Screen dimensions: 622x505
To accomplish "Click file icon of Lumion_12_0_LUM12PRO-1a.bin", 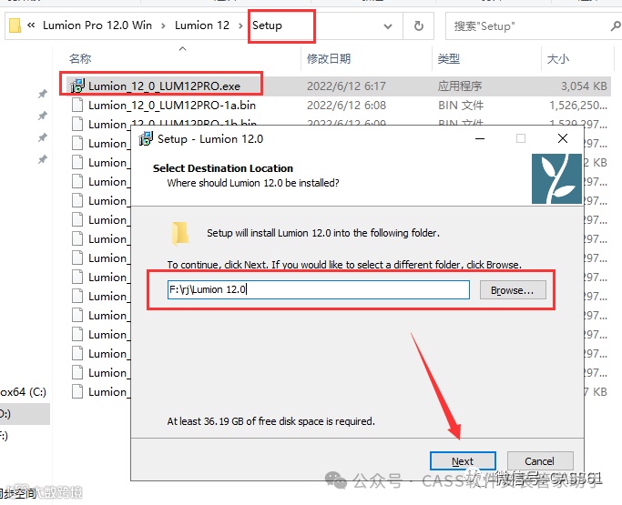I will click(77, 105).
